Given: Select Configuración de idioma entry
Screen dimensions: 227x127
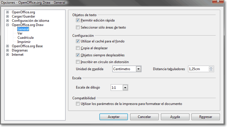Looking at the screenshot, I should point(30,20).
